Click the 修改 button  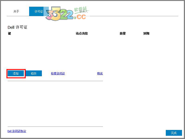pos(34,74)
